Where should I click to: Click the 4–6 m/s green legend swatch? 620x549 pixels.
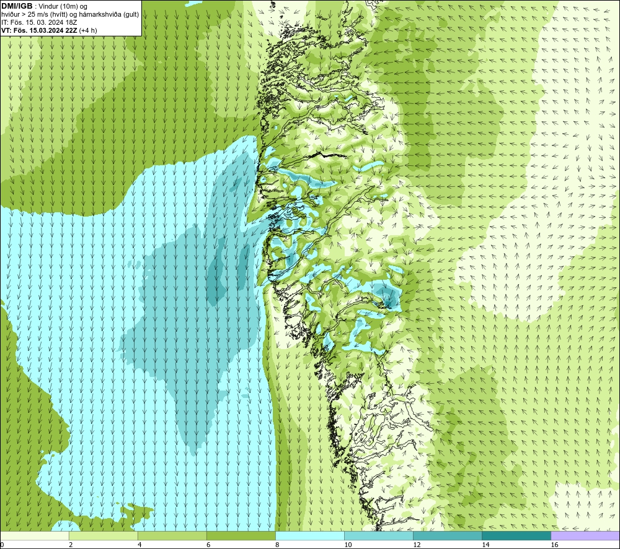172,535
